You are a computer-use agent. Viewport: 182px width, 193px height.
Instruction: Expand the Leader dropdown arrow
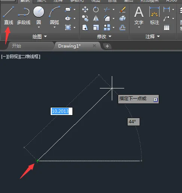pos(173,18)
